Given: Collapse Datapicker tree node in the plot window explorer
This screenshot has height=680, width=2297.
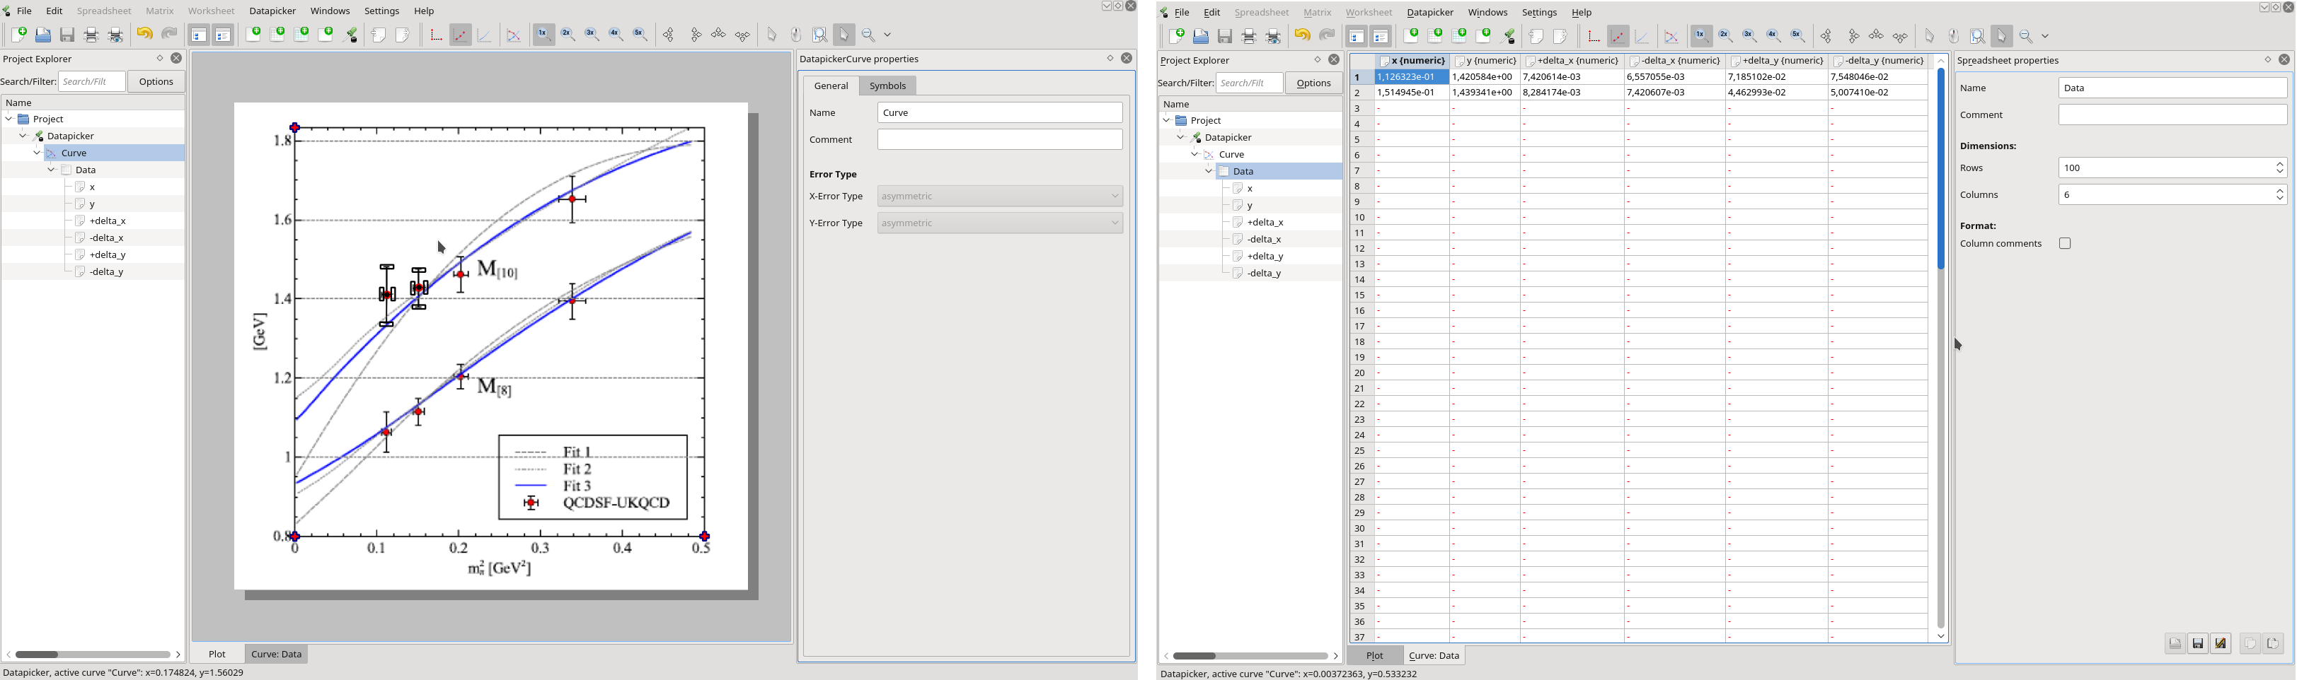Looking at the screenshot, I should tap(23, 136).
